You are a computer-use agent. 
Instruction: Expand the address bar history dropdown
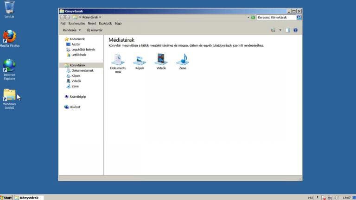point(248,18)
